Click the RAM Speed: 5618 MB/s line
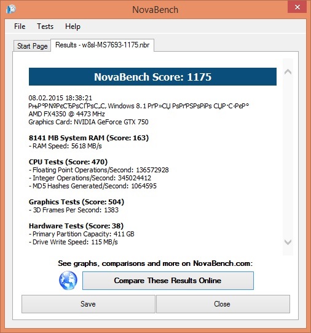This screenshot has width=311, height=333. (x=65, y=146)
